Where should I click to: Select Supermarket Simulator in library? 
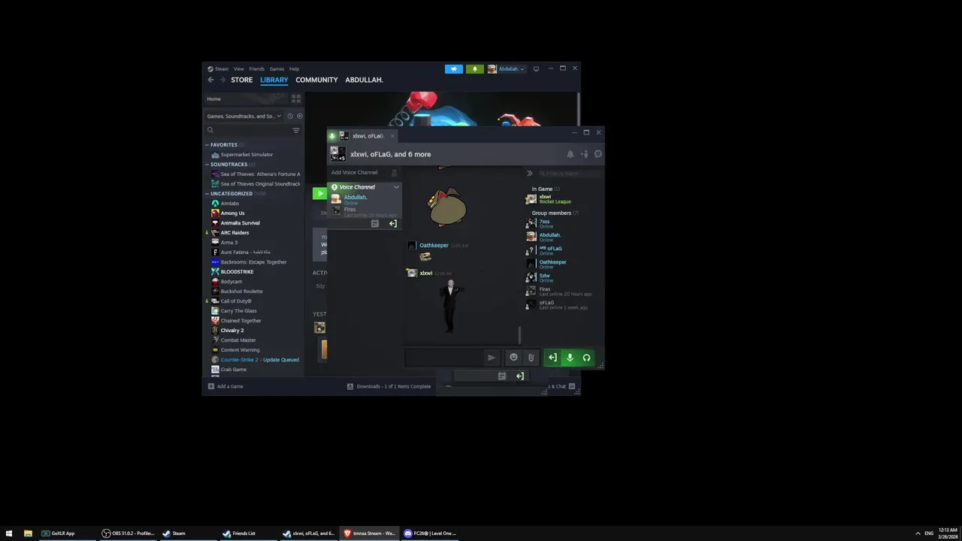point(247,154)
